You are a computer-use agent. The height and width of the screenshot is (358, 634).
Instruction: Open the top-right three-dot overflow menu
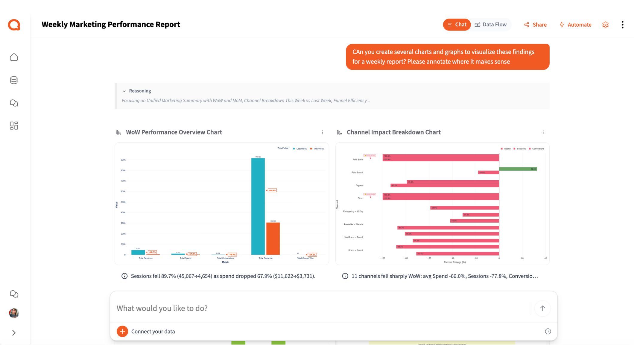[622, 25]
